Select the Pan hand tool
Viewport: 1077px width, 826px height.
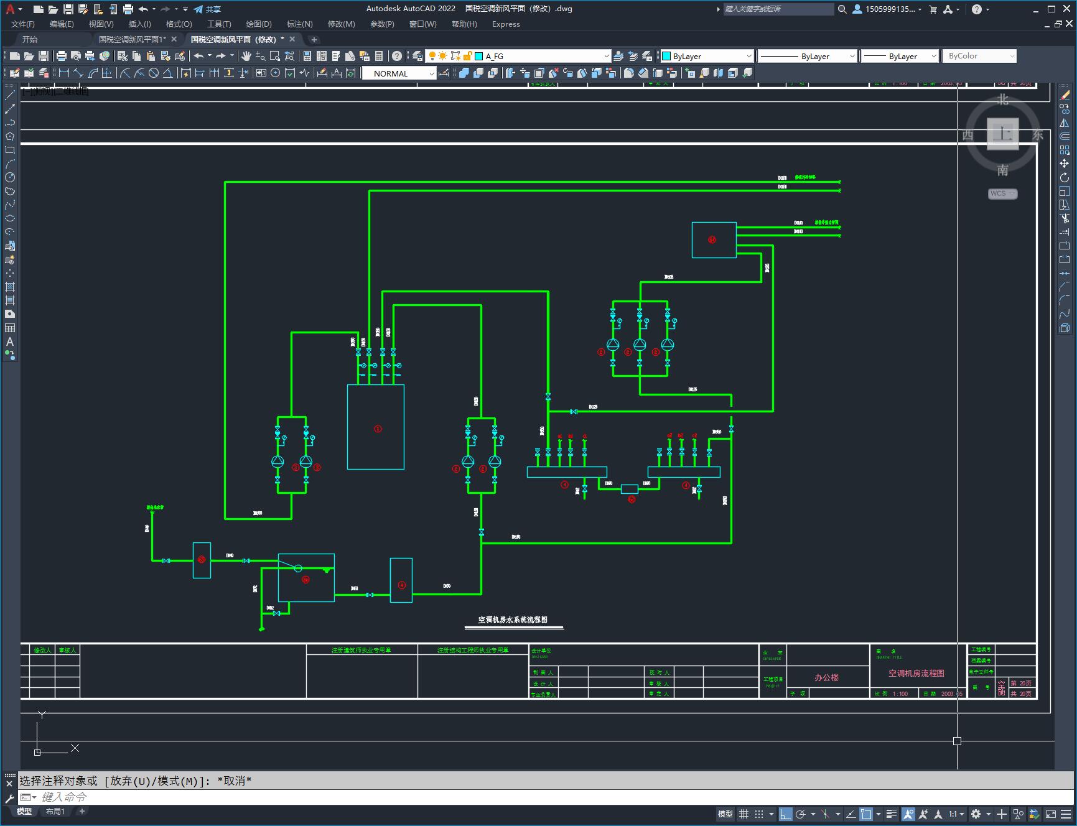[246, 56]
